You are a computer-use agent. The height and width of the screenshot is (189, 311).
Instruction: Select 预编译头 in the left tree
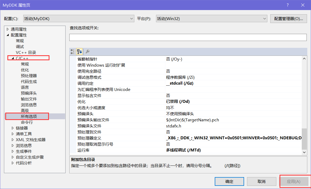pyautogui.click(x=29, y=93)
